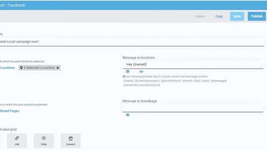Click the {{phoneNumber}} template tag
Image resolution: width=267 pixels, height=150 pixels.
tap(171, 81)
